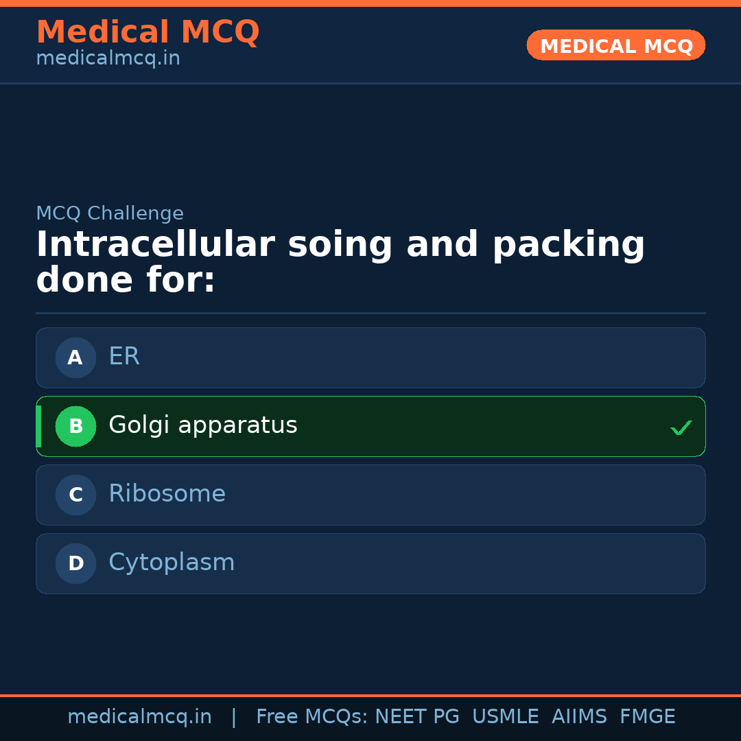Select the ER answer text
741x741 pixels.
pyautogui.click(x=124, y=357)
